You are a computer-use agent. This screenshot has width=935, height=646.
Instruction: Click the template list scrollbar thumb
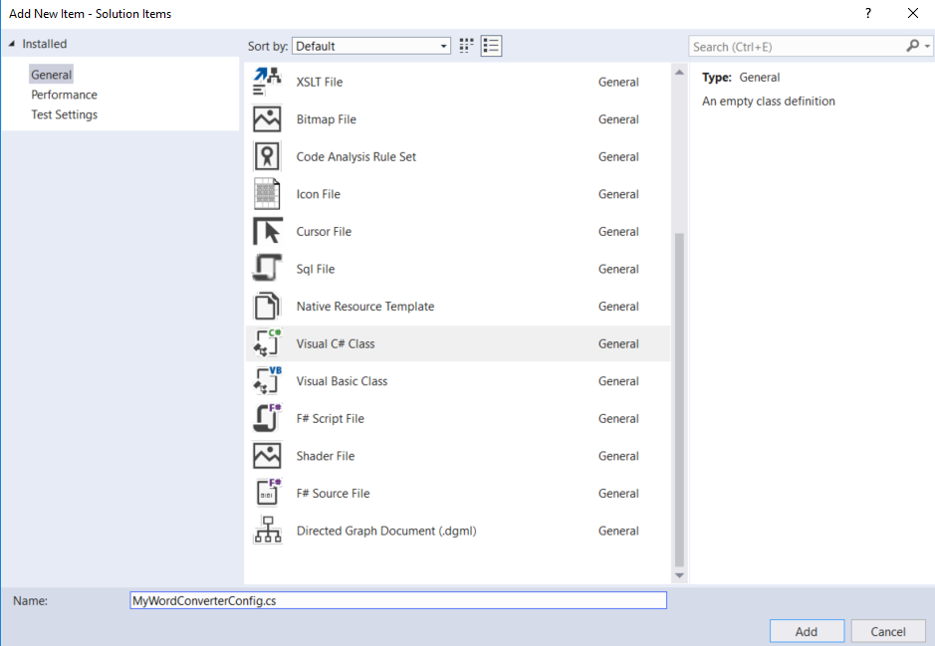678,399
